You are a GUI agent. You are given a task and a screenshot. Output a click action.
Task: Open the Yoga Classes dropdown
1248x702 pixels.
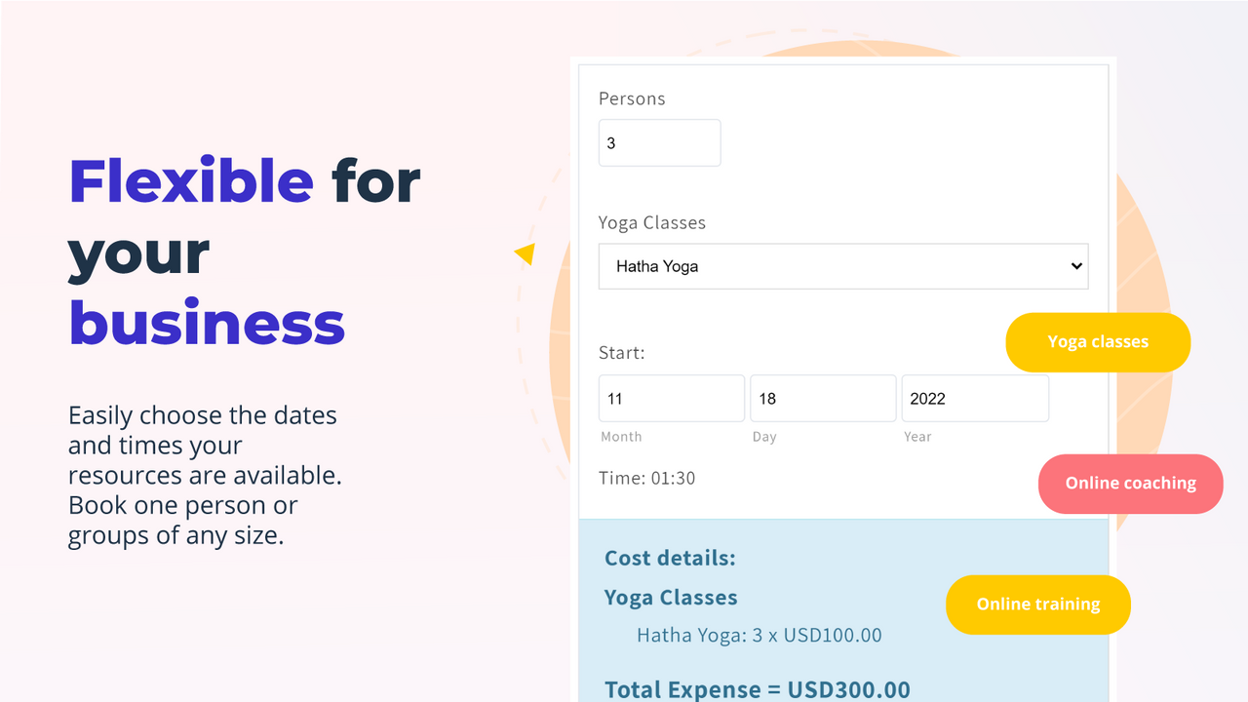tap(843, 265)
